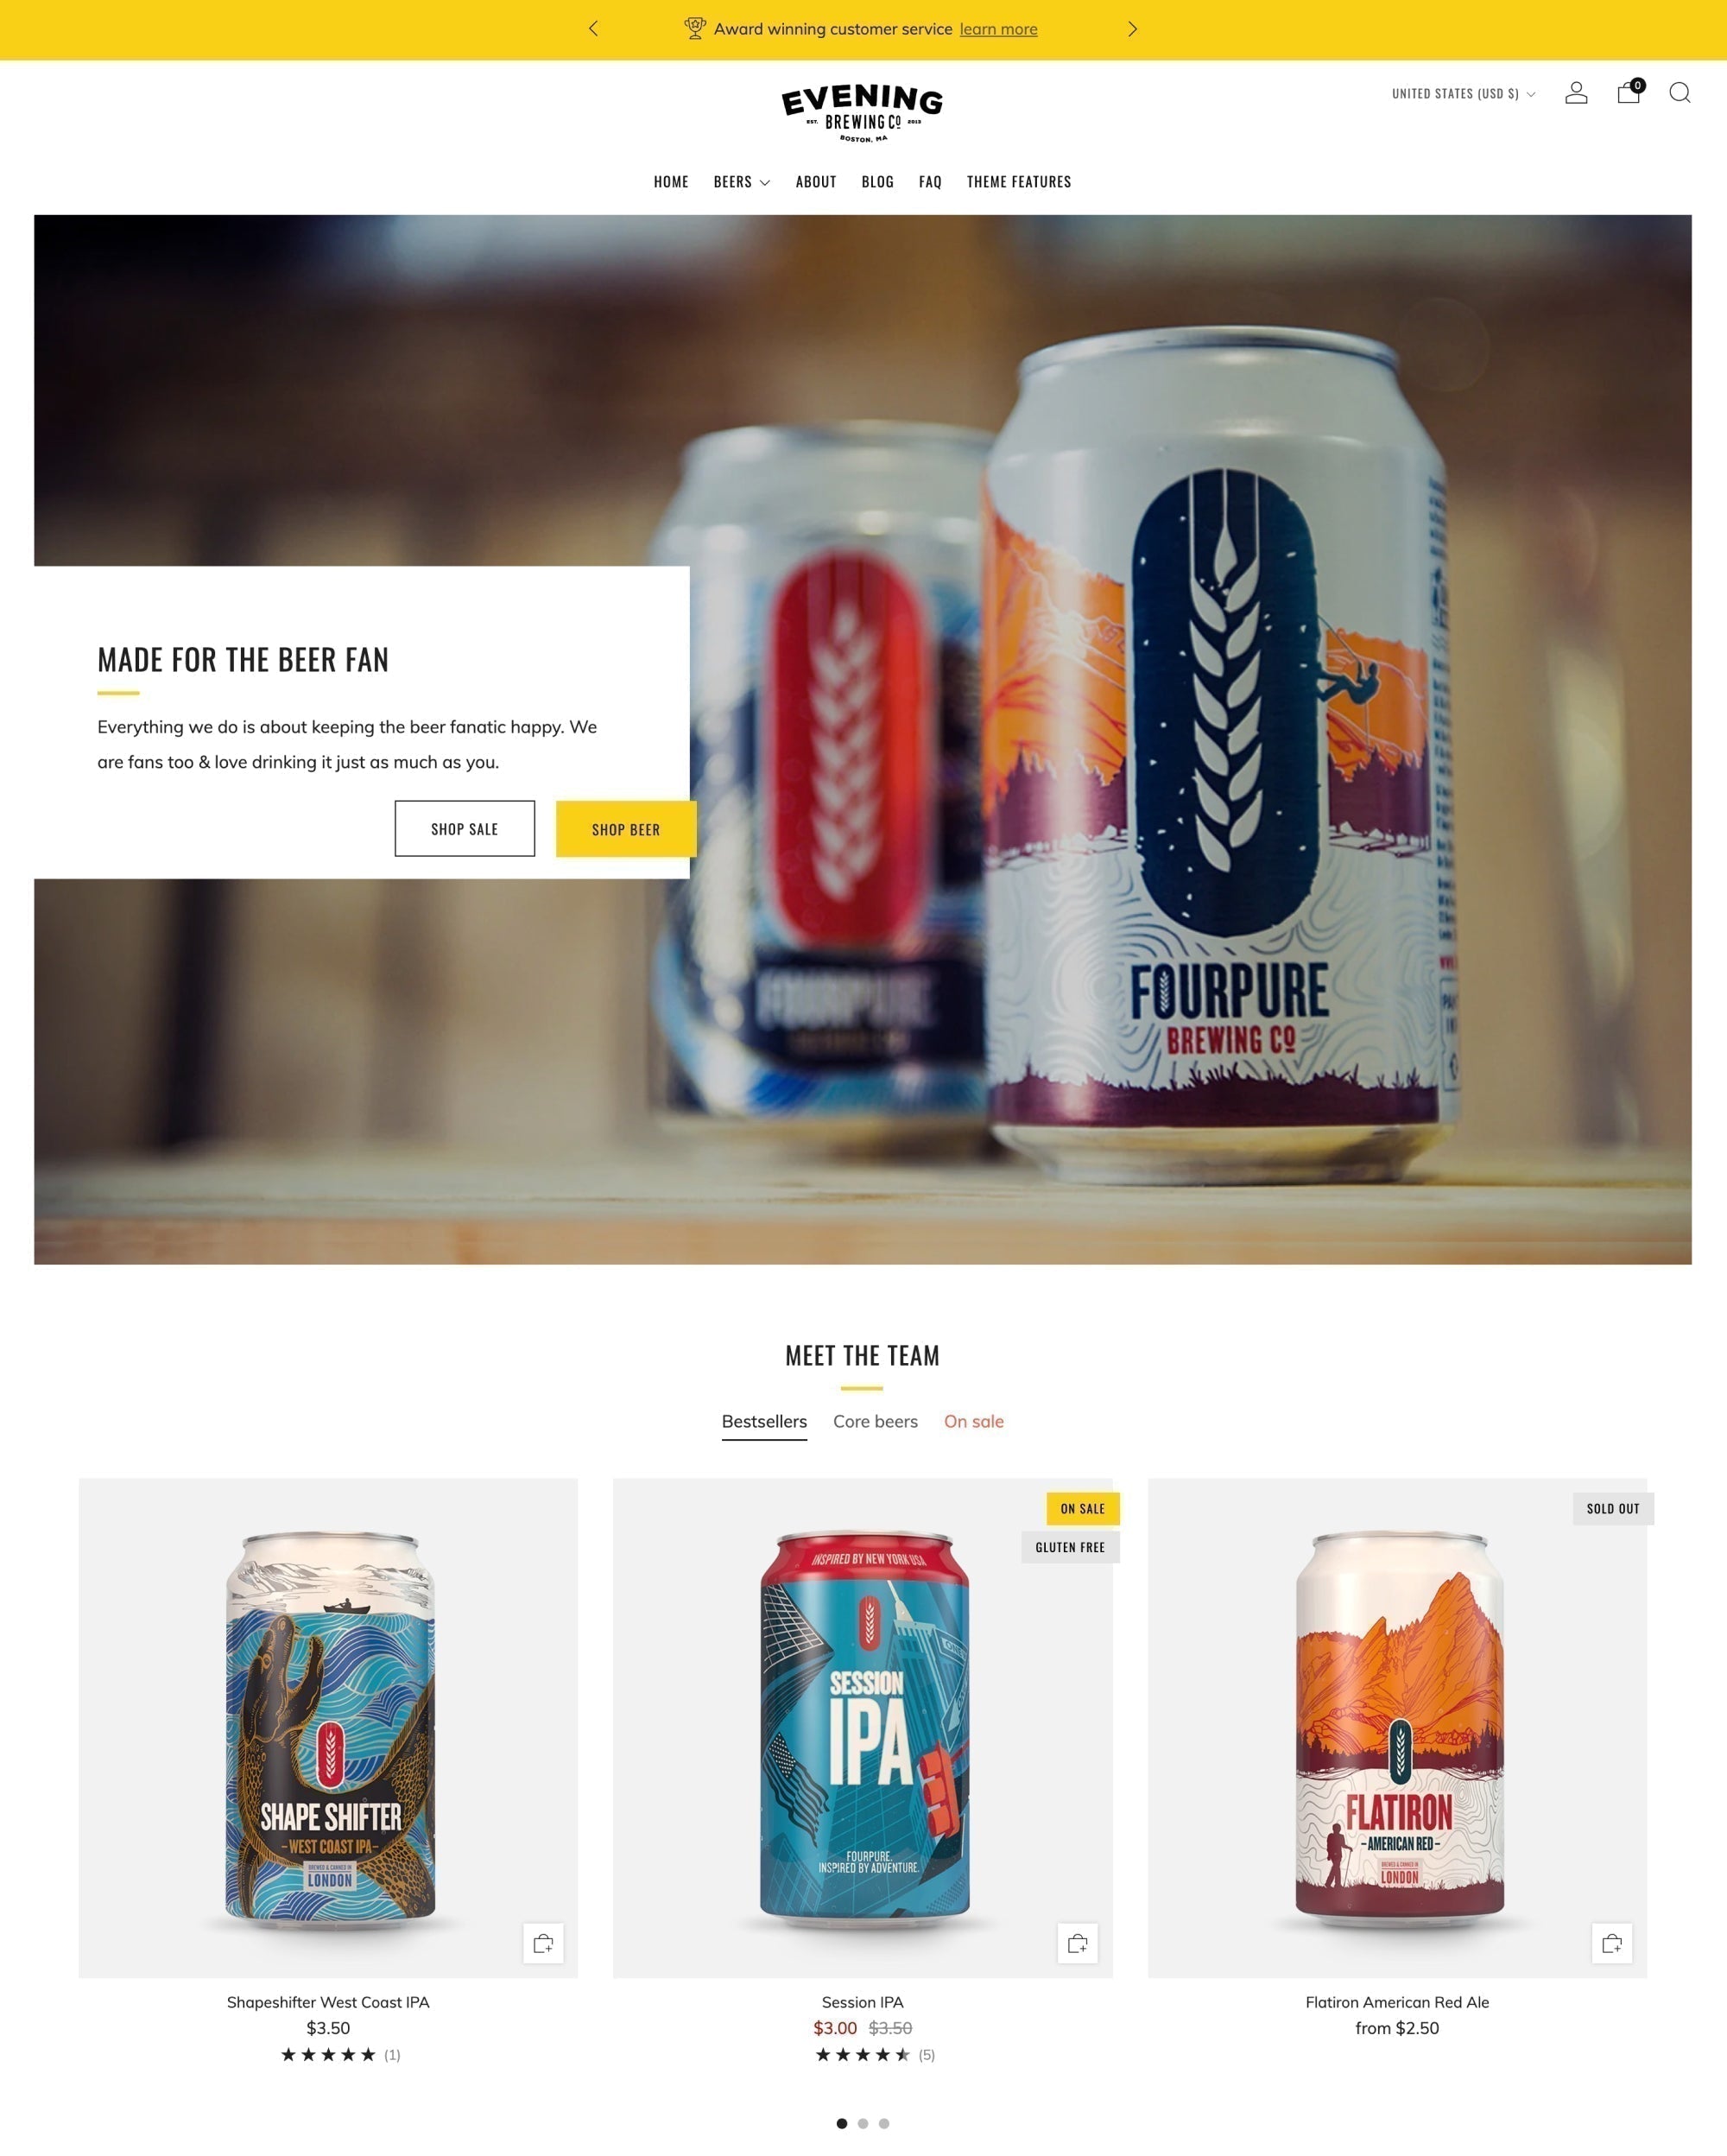The width and height of the screenshot is (1727, 2156).
Task: Select the Bestsellers tab
Action: tap(765, 1421)
